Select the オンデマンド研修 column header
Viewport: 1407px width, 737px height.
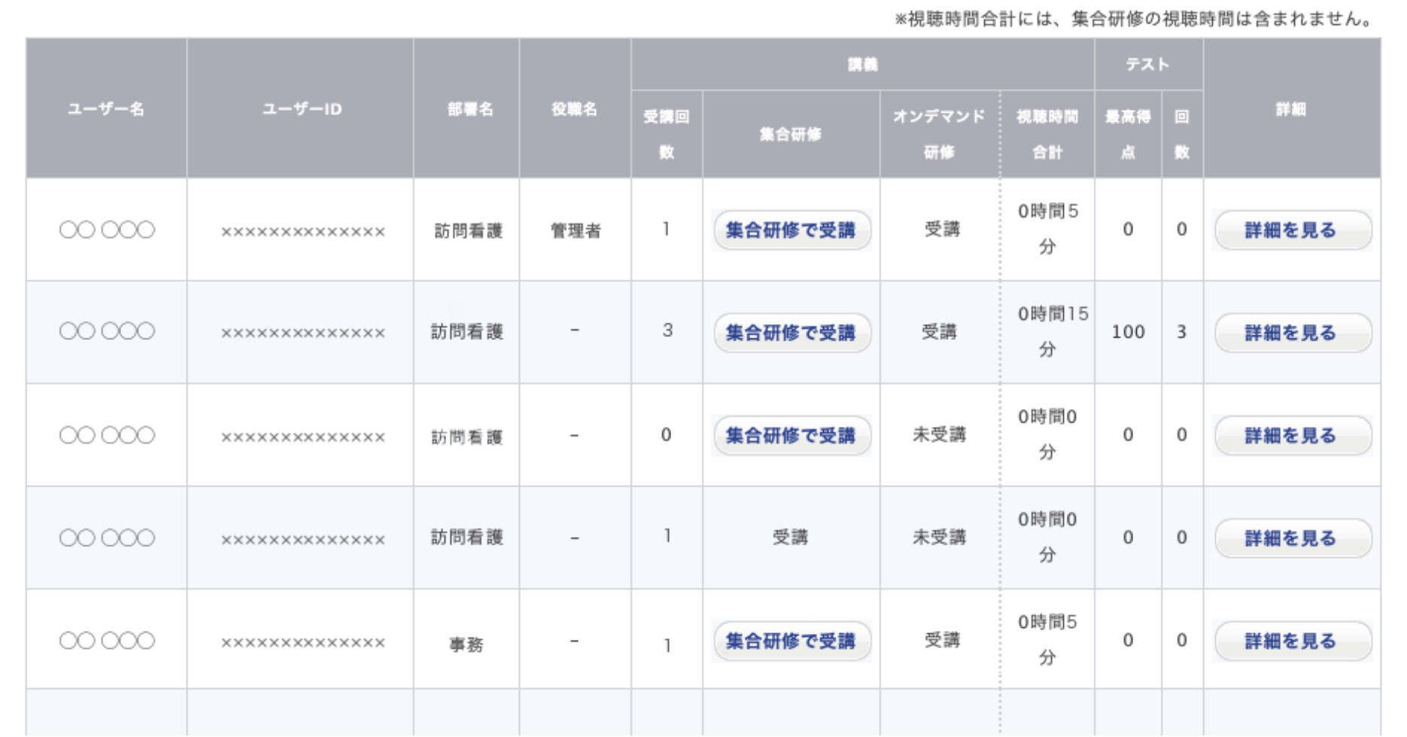939,134
